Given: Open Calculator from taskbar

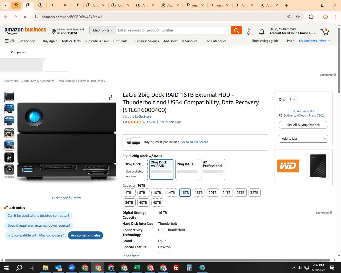Looking at the screenshot, I should coord(189,268).
